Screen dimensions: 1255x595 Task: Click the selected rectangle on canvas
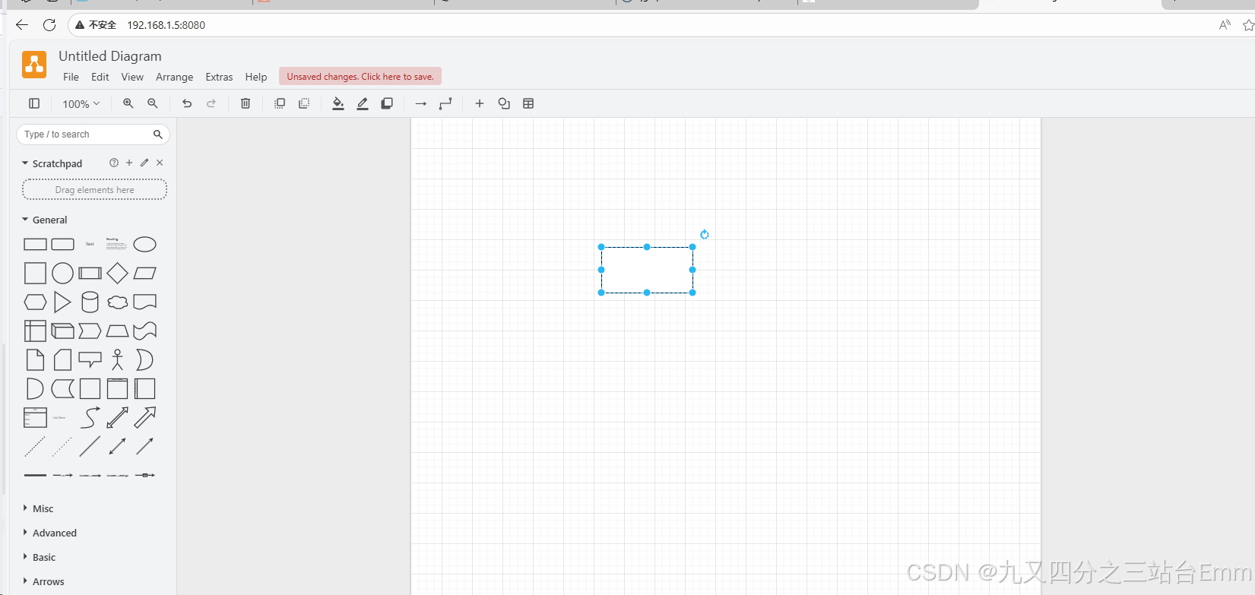tap(647, 270)
